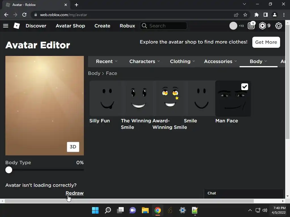The height and width of the screenshot is (217, 290).
Task: Click the Body breadcrumb link
Action: 94,73
